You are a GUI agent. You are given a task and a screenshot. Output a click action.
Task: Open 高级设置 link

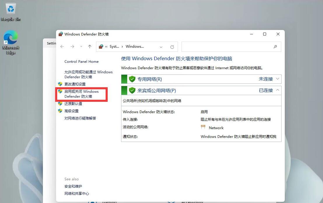pyautogui.click(x=71, y=111)
